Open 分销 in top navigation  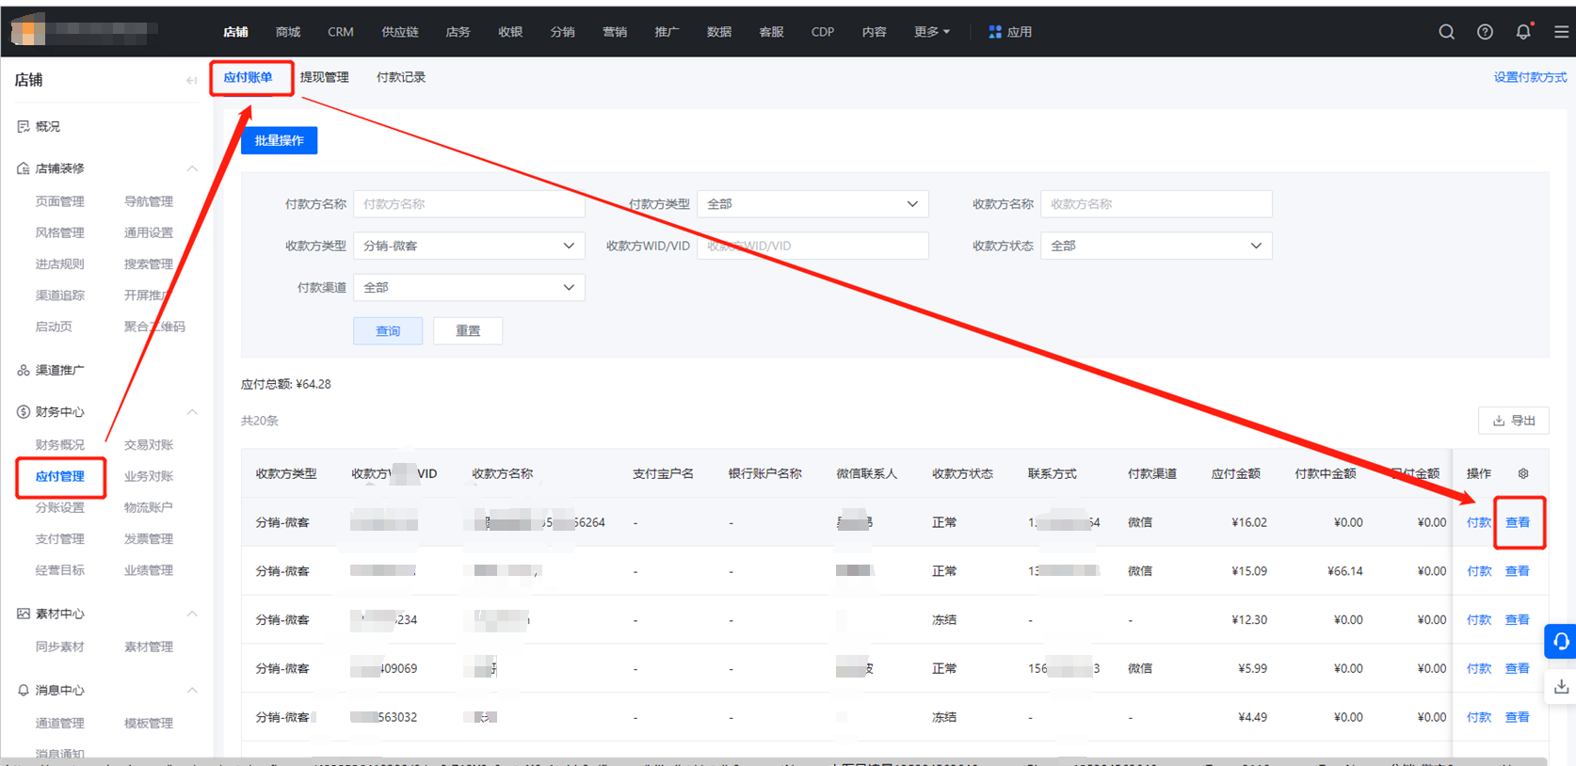click(x=563, y=32)
